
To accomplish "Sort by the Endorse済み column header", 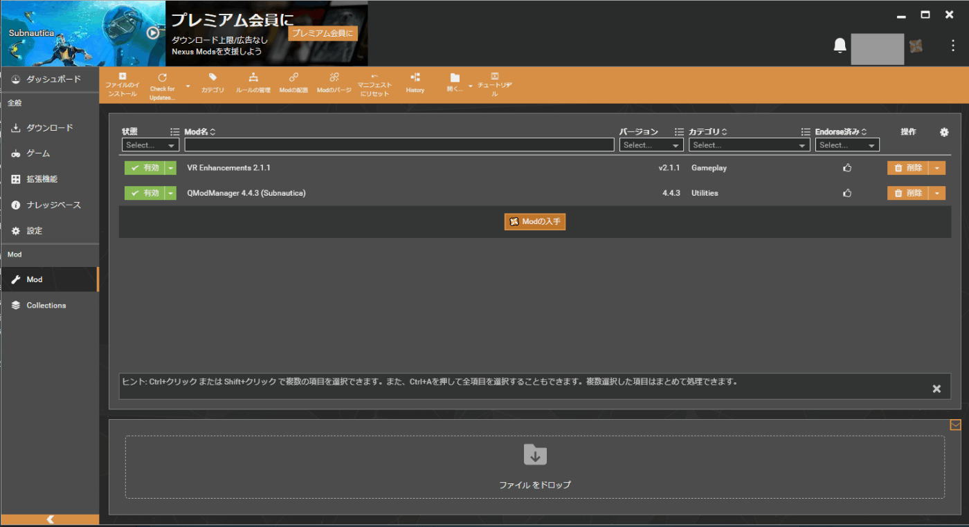I will click(841, 131).
